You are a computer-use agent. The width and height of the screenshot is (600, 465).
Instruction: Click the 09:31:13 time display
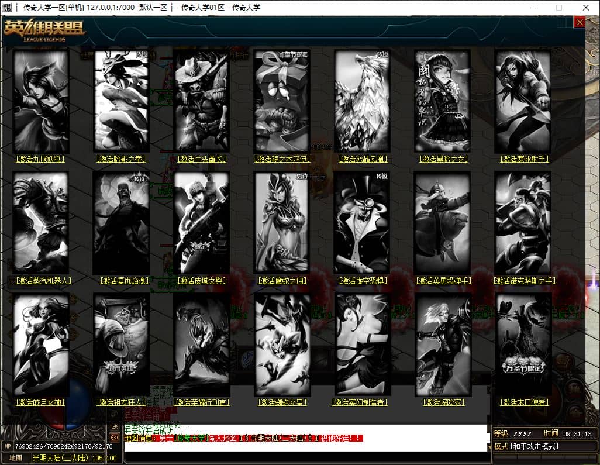[x=577, y=434]
